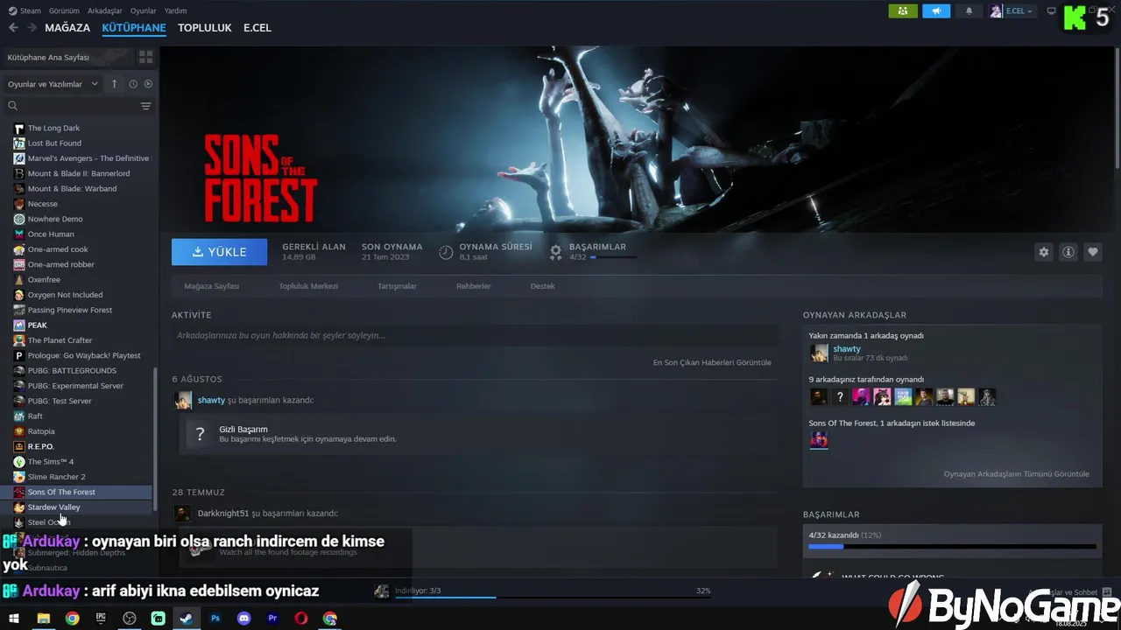Open the Mağaza Sayfası link
The height and width of the screenshot is (630, 1121).
pyautogui.click(x=211, y=286)
